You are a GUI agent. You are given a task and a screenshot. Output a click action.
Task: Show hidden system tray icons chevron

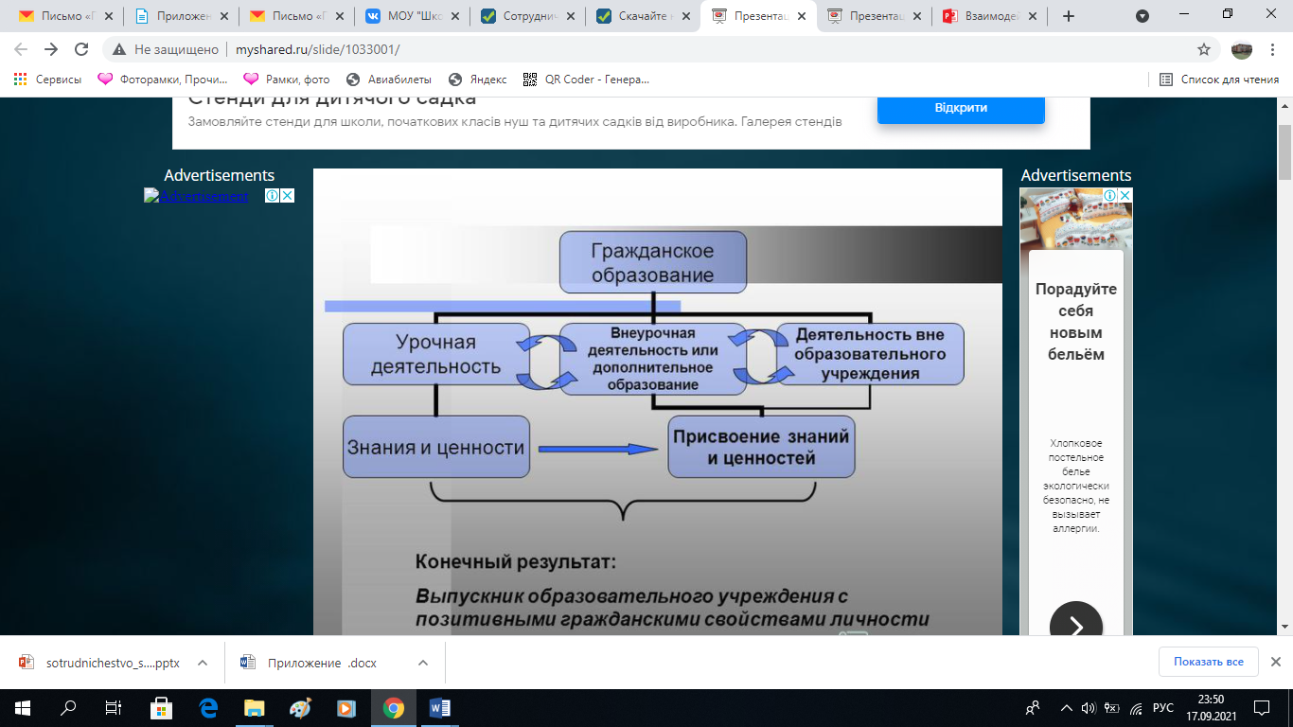[x=1067, y=708]
